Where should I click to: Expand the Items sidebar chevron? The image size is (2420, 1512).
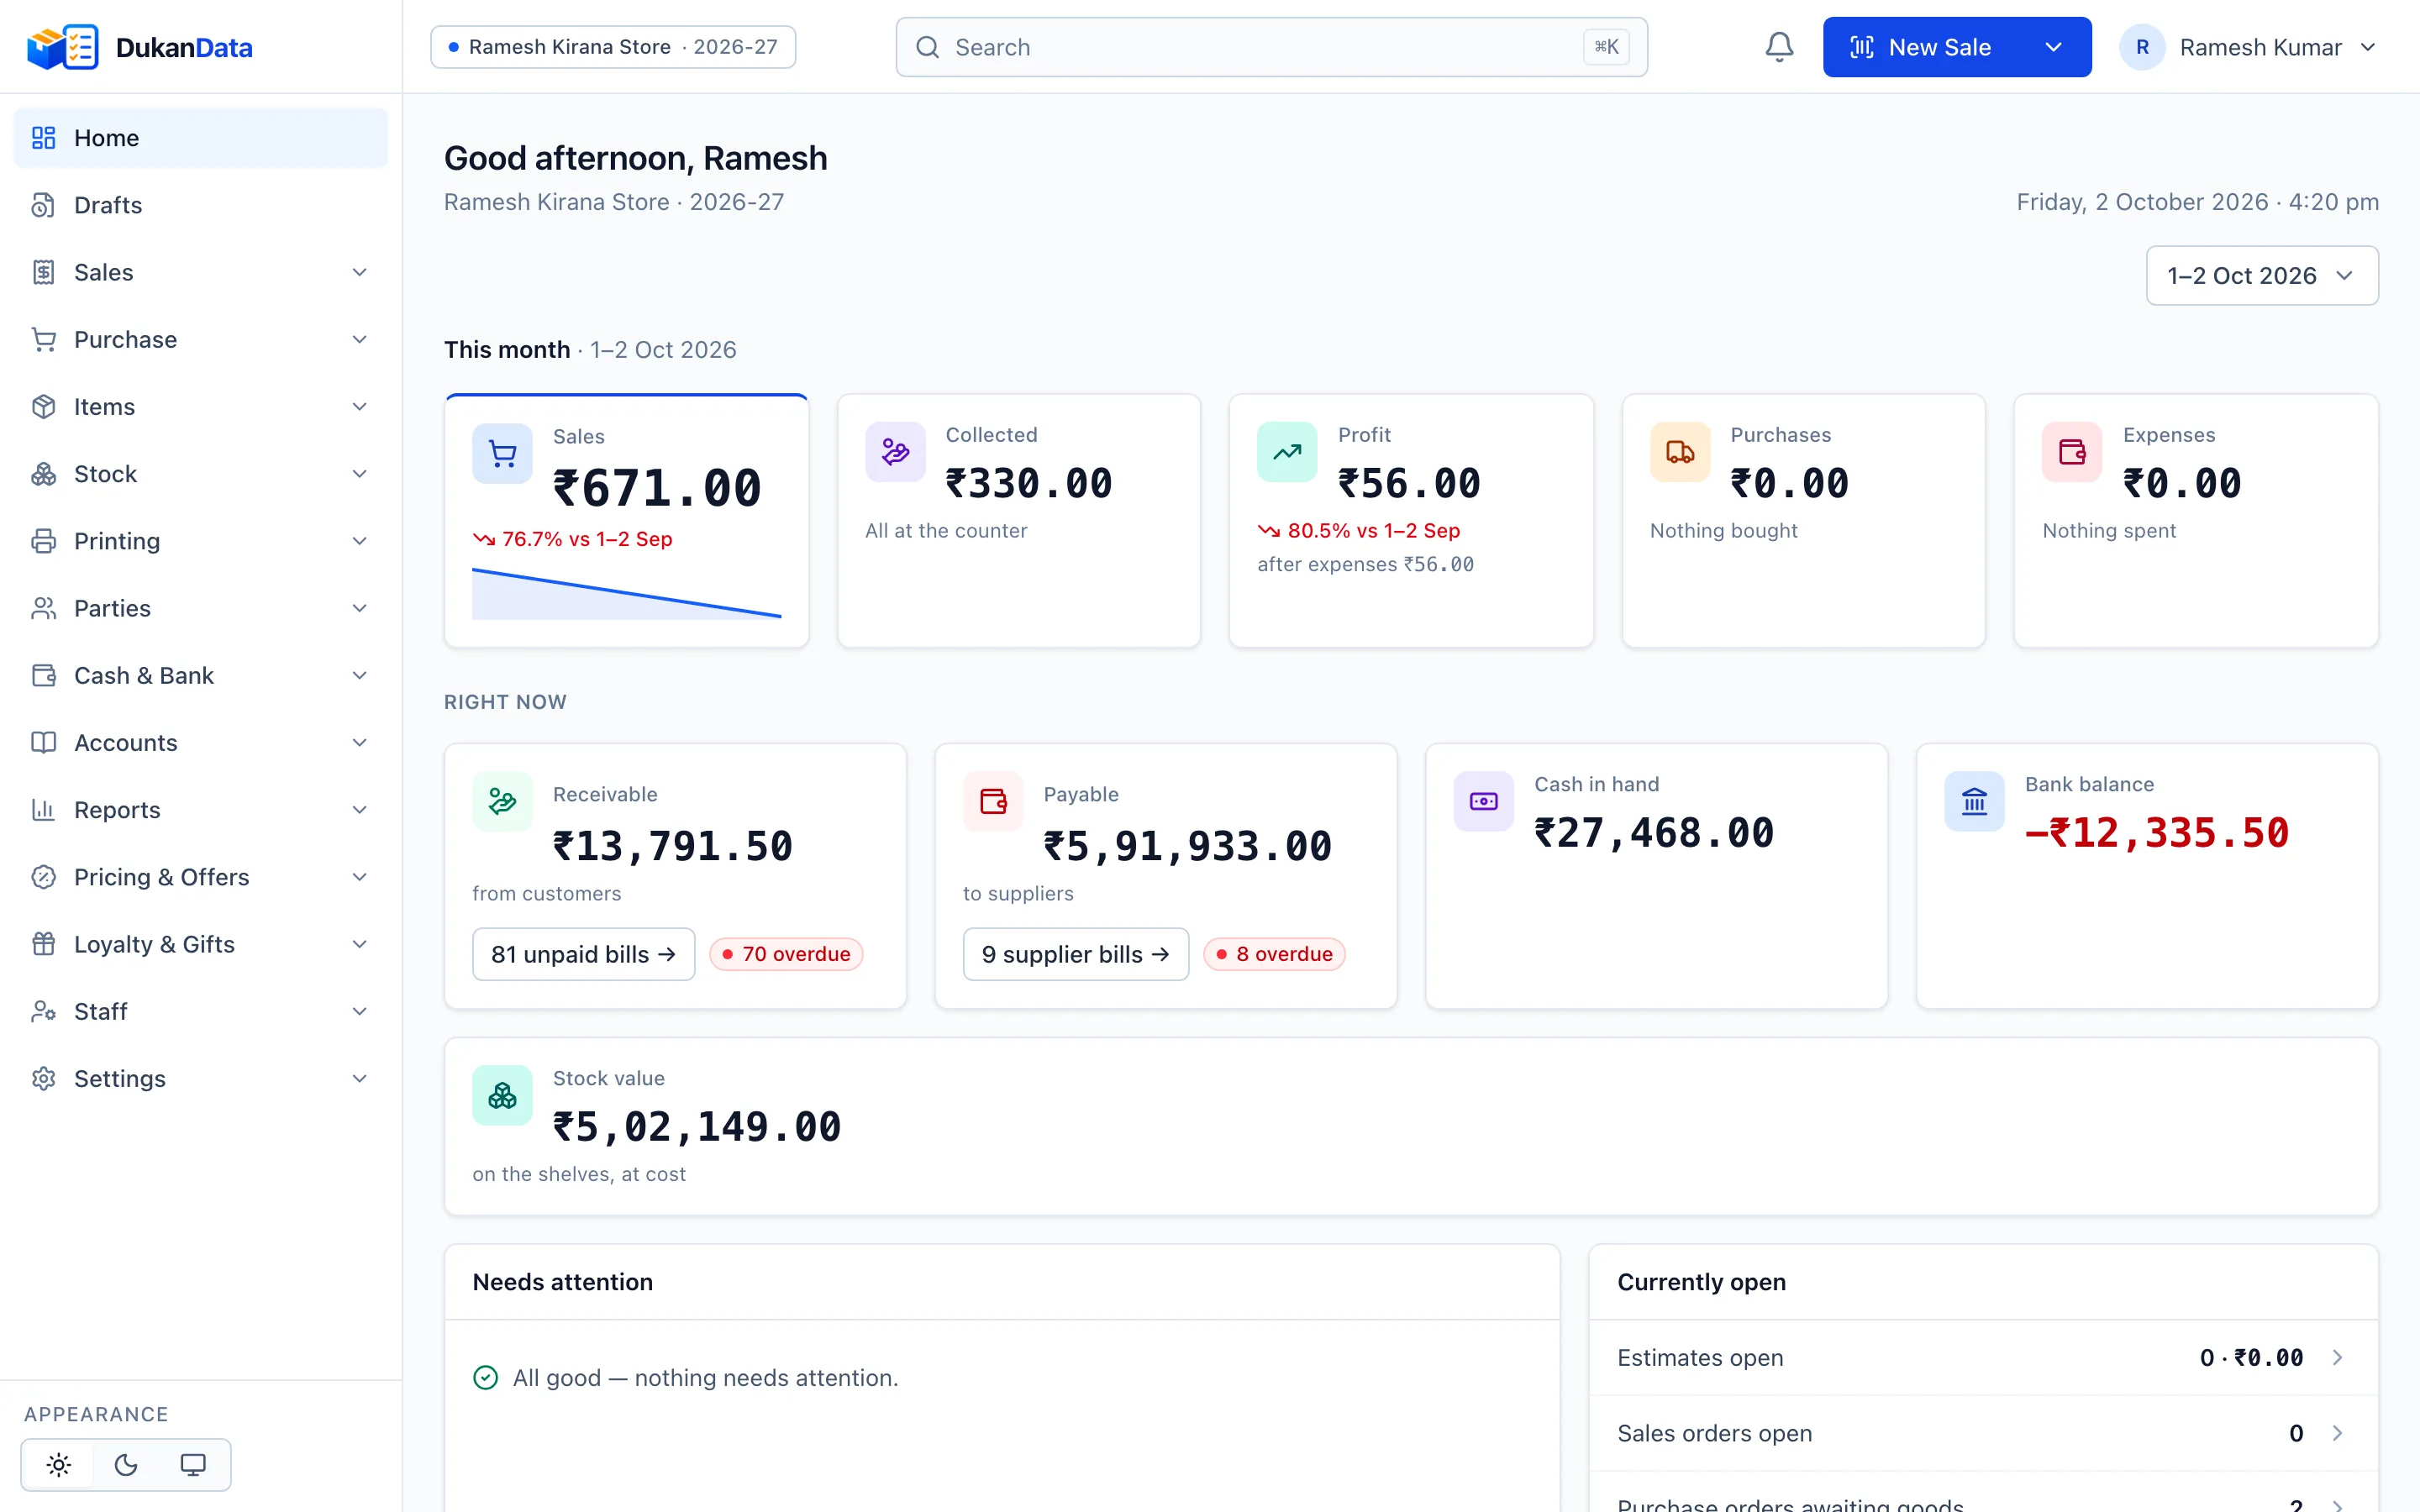click(360, 406)
